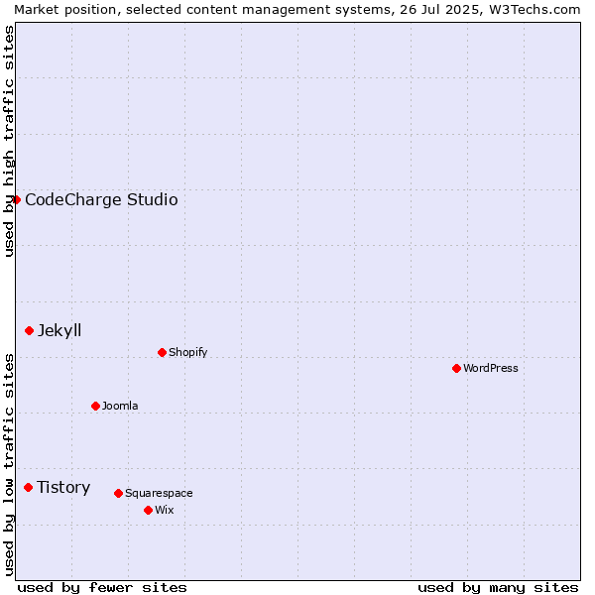The width and height of the screenshot is (595, 595).
Task: Click the Joomla data point
Action: click(95, 406)
